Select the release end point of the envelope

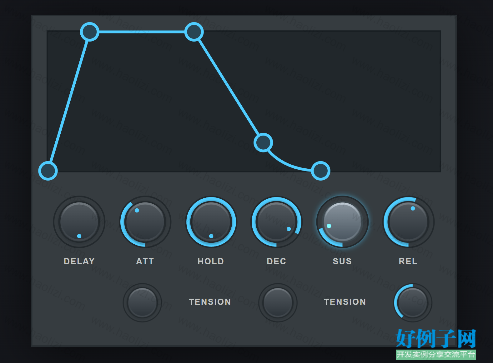(321, 171)
